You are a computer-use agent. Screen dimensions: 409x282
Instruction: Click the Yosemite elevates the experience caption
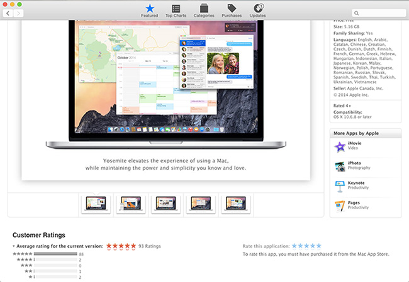(166, 165)
